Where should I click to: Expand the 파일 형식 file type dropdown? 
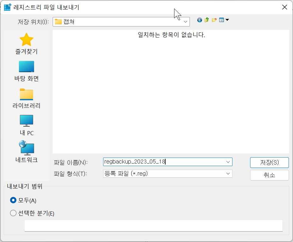pos(228,174)
